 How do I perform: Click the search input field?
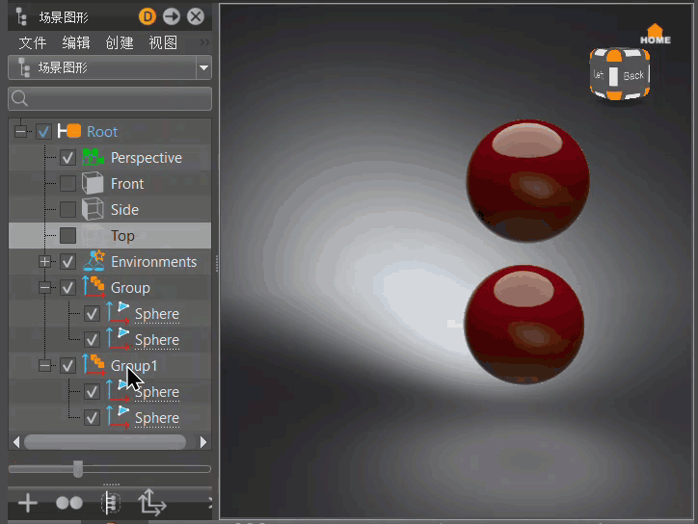click(x=110, y=99)
